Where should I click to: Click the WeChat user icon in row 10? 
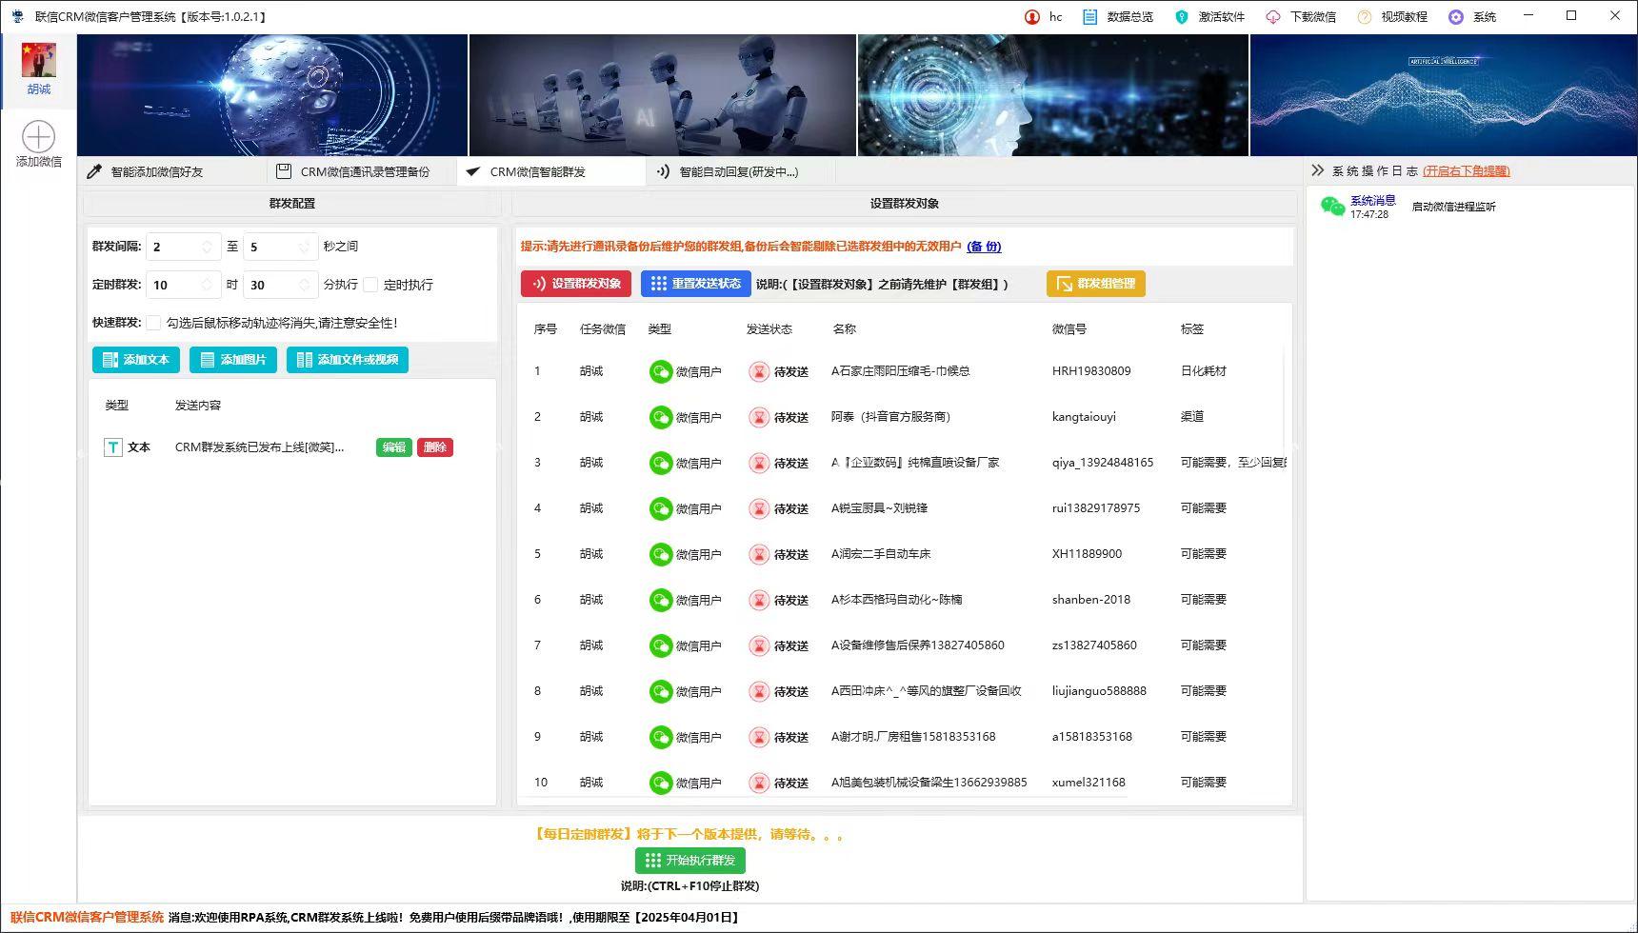(x=661, y=783)
